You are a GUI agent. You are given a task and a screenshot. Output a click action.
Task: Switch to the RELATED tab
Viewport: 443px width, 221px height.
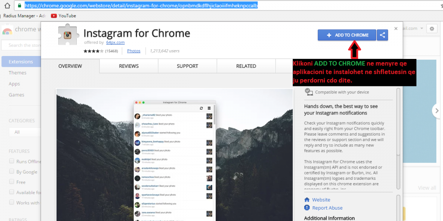coord(246,66)
